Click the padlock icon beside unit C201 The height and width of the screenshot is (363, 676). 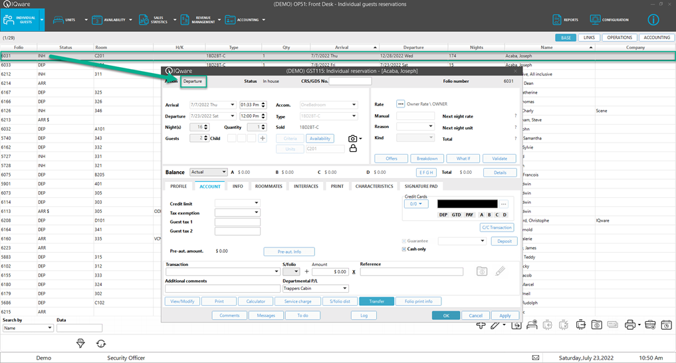pos(353,149)
